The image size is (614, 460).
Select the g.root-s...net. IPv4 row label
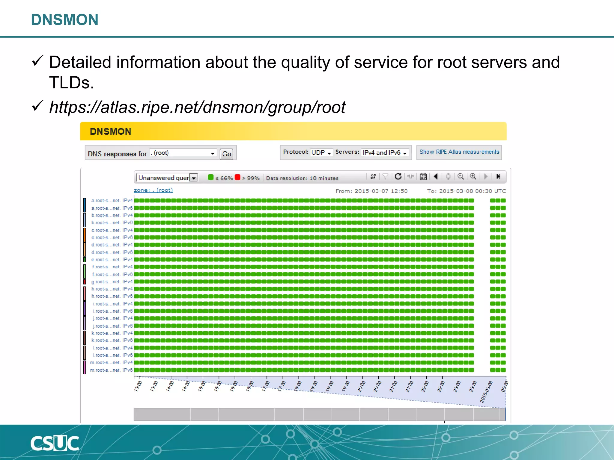tap(112, 282)
